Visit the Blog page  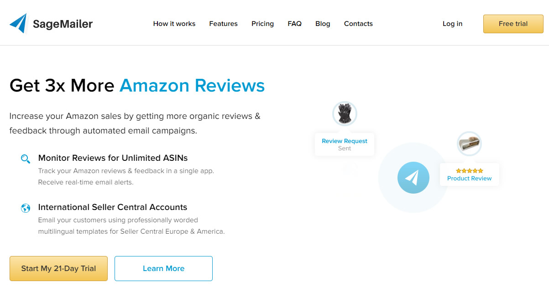[x=323, y=24]
